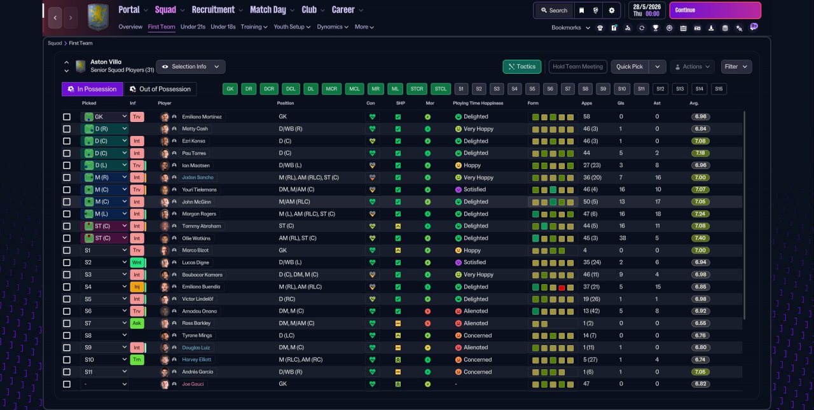
Task: Click Hold Team Meeting
Action: (x=577, y=67)
